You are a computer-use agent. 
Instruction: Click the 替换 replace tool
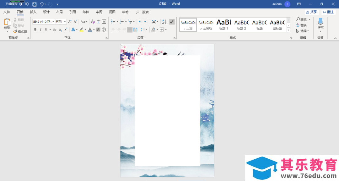(301, 25)
